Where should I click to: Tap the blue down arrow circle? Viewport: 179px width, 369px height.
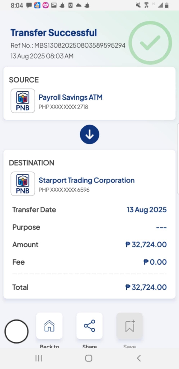click(89, 135)
